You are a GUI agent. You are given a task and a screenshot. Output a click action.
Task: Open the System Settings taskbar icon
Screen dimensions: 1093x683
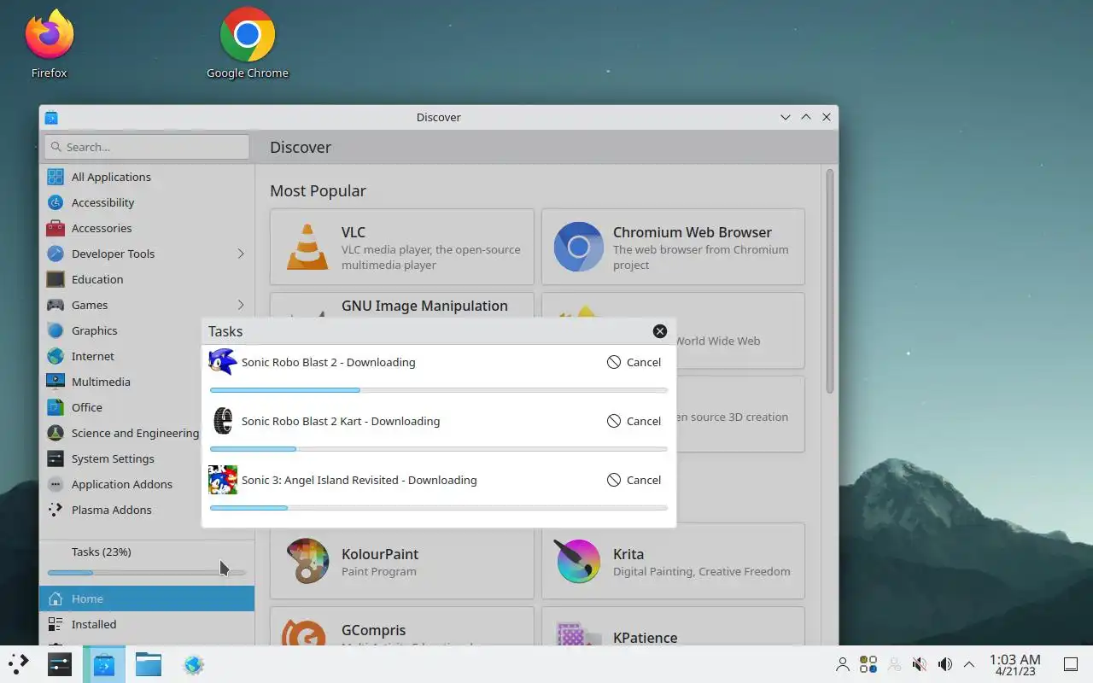[x=60, y=664]
